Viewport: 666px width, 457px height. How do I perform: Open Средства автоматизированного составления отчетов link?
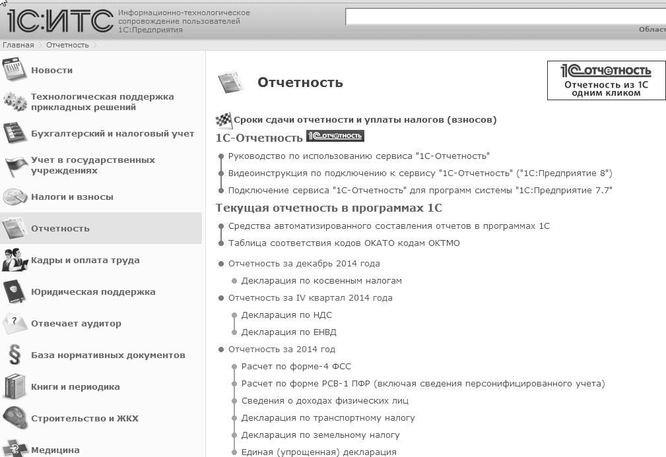(389, 226)
